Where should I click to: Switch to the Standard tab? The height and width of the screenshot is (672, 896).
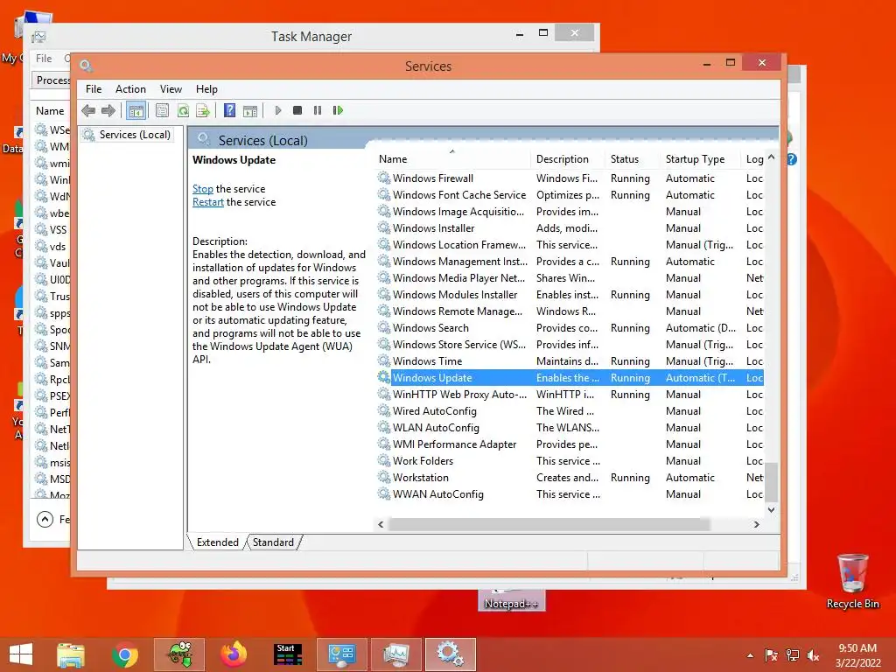click(273, 542)
